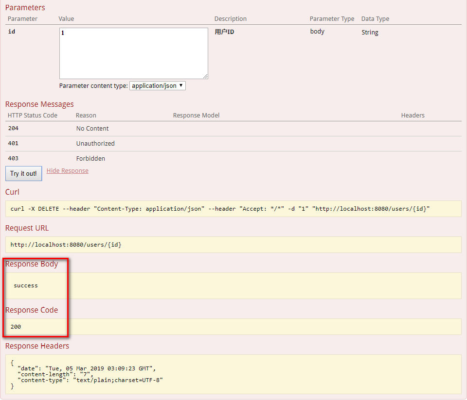Image resolution: width=467 pixels, height=400 pixels.
Task: Click the body parameter type value
Action: pos(317,32)
